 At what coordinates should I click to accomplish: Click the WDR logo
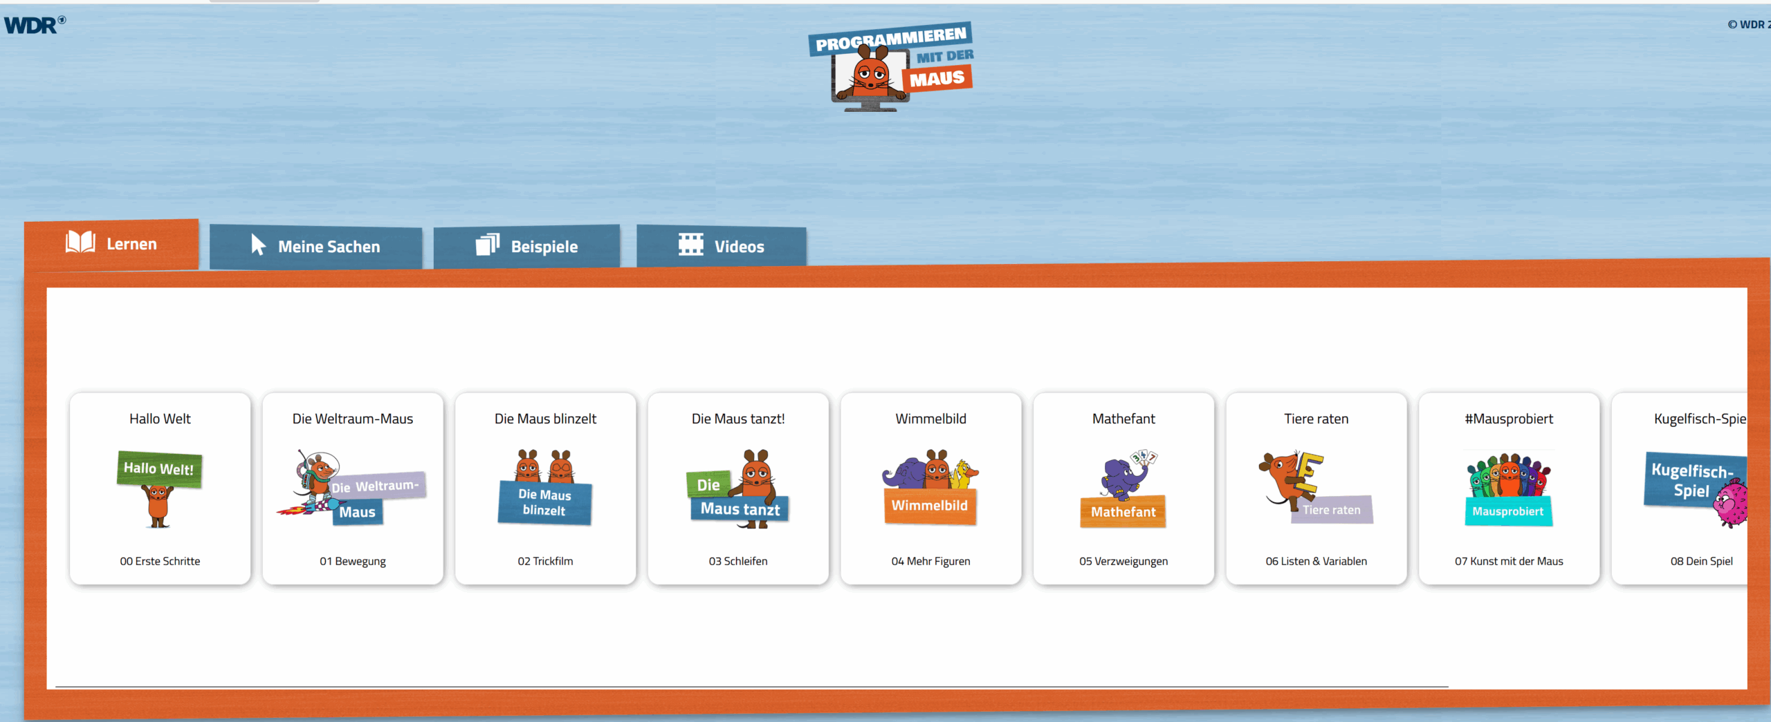point(35,25)
